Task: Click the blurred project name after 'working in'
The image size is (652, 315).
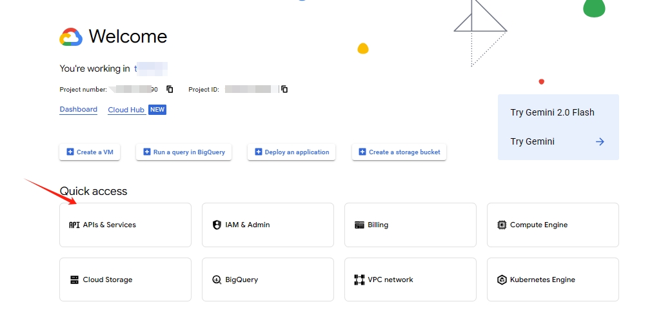Action: 150,68
